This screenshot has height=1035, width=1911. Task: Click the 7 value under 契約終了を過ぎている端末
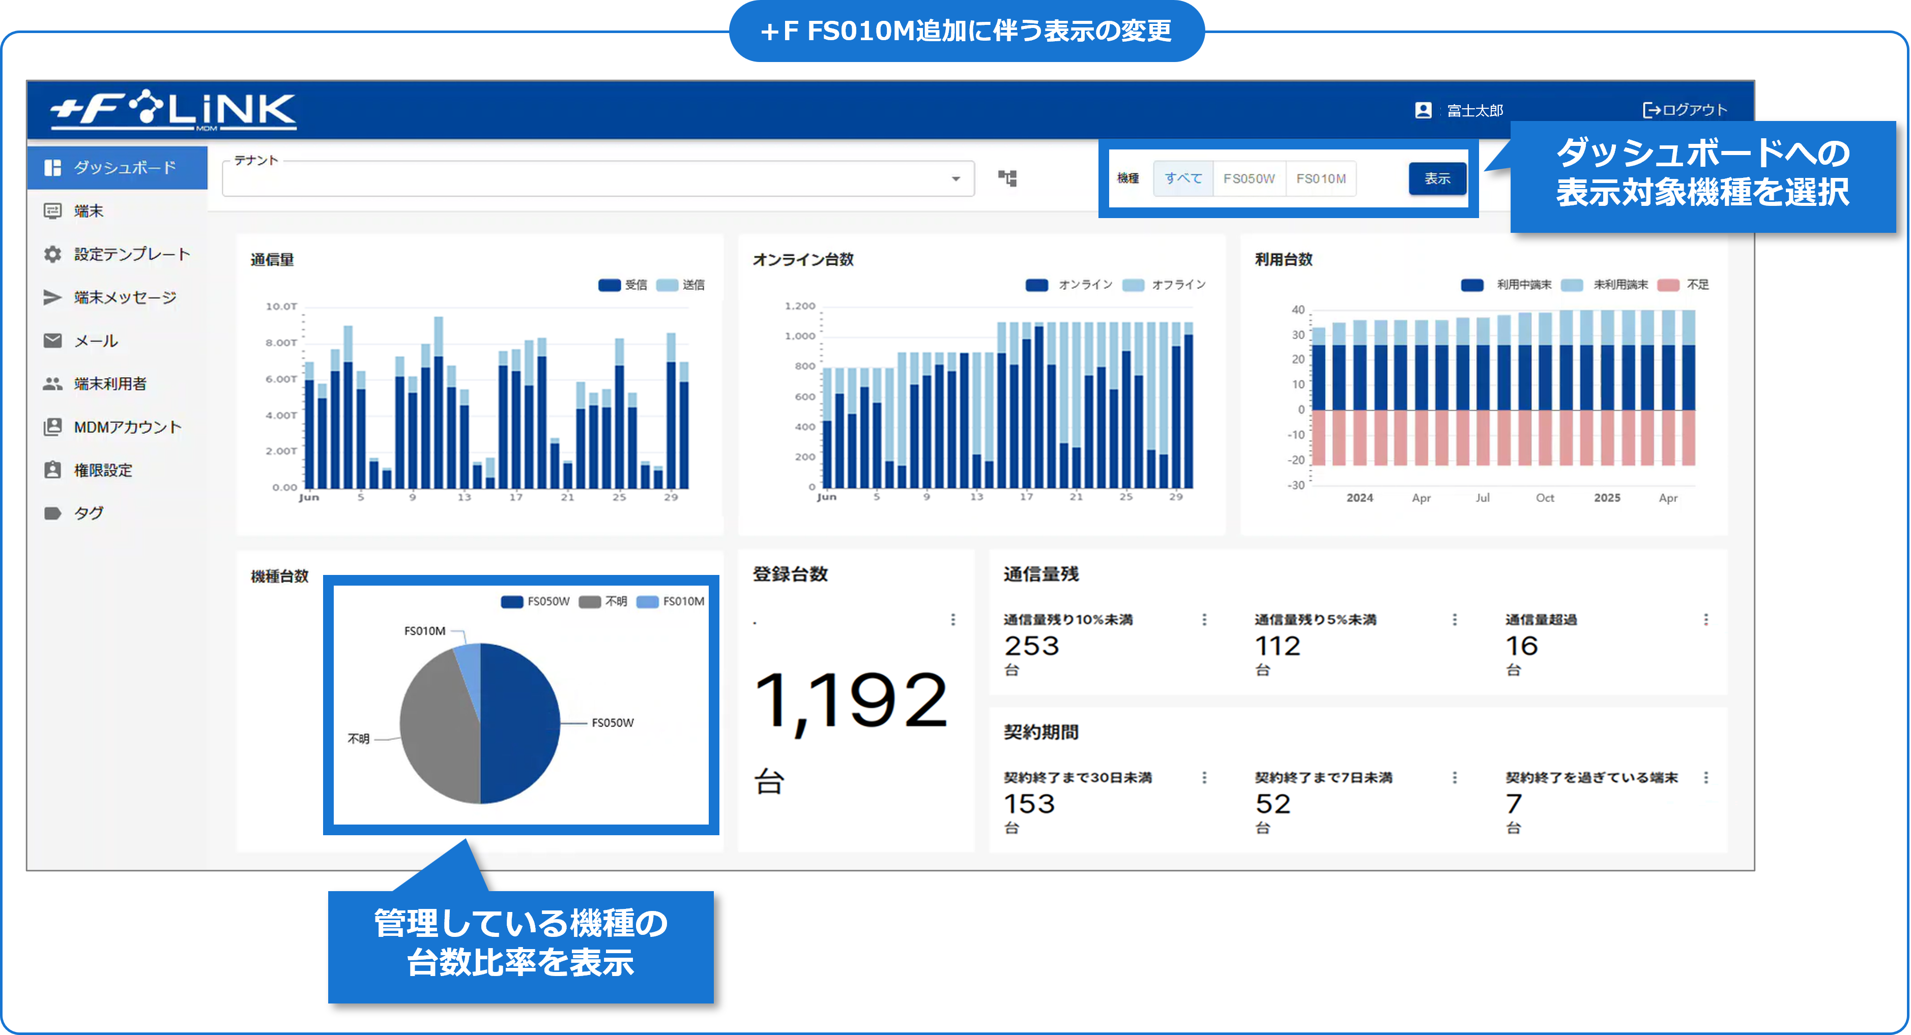pos(1514,804)
